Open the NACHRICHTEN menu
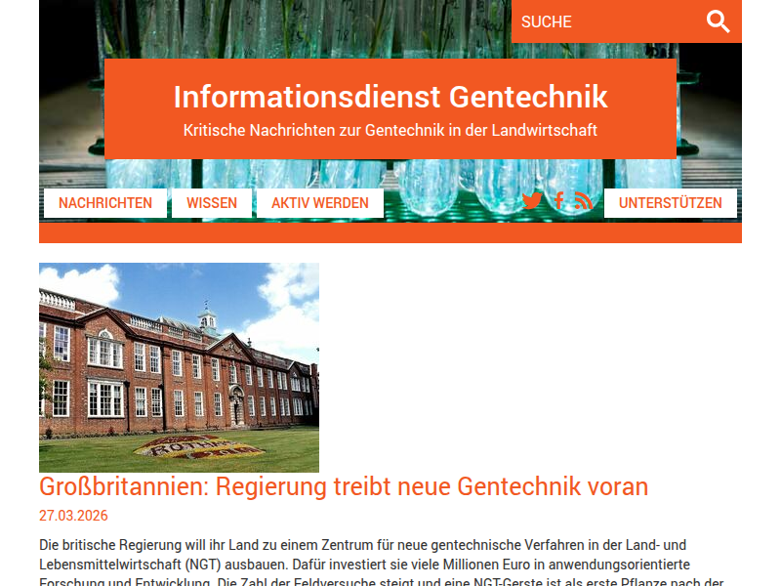Screen dimensions: 781x586 105,203
